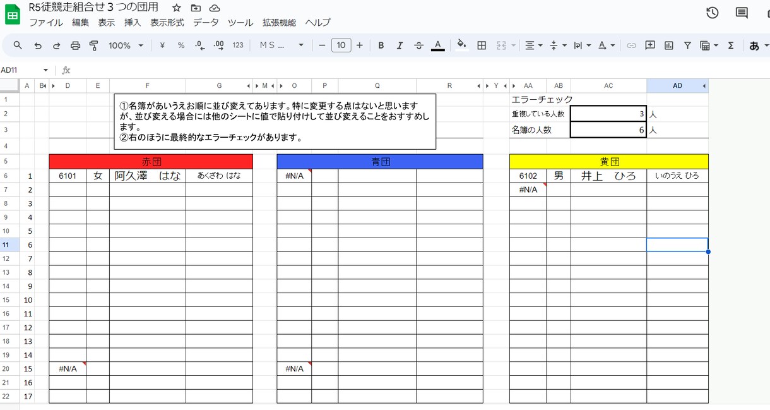Apply percent format
The height and width of the screenshot is (410, 770).
[181, 45]
